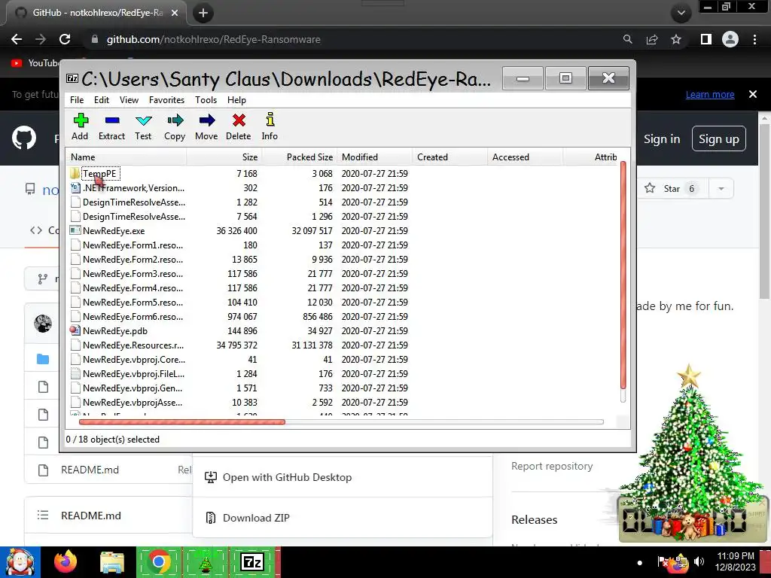The width and height of the screenshot is (771, 578).
Task: Sort the list by Size column header
Action: 224,157
